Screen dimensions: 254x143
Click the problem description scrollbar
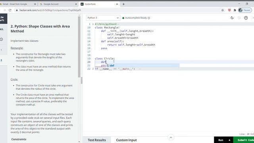(x=79, y=47)
